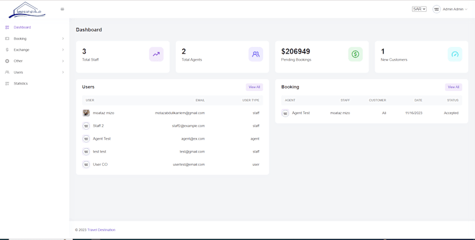475x240 pixels.
Task: Click the Total Agents card label
Action: [x=192, y=59]
